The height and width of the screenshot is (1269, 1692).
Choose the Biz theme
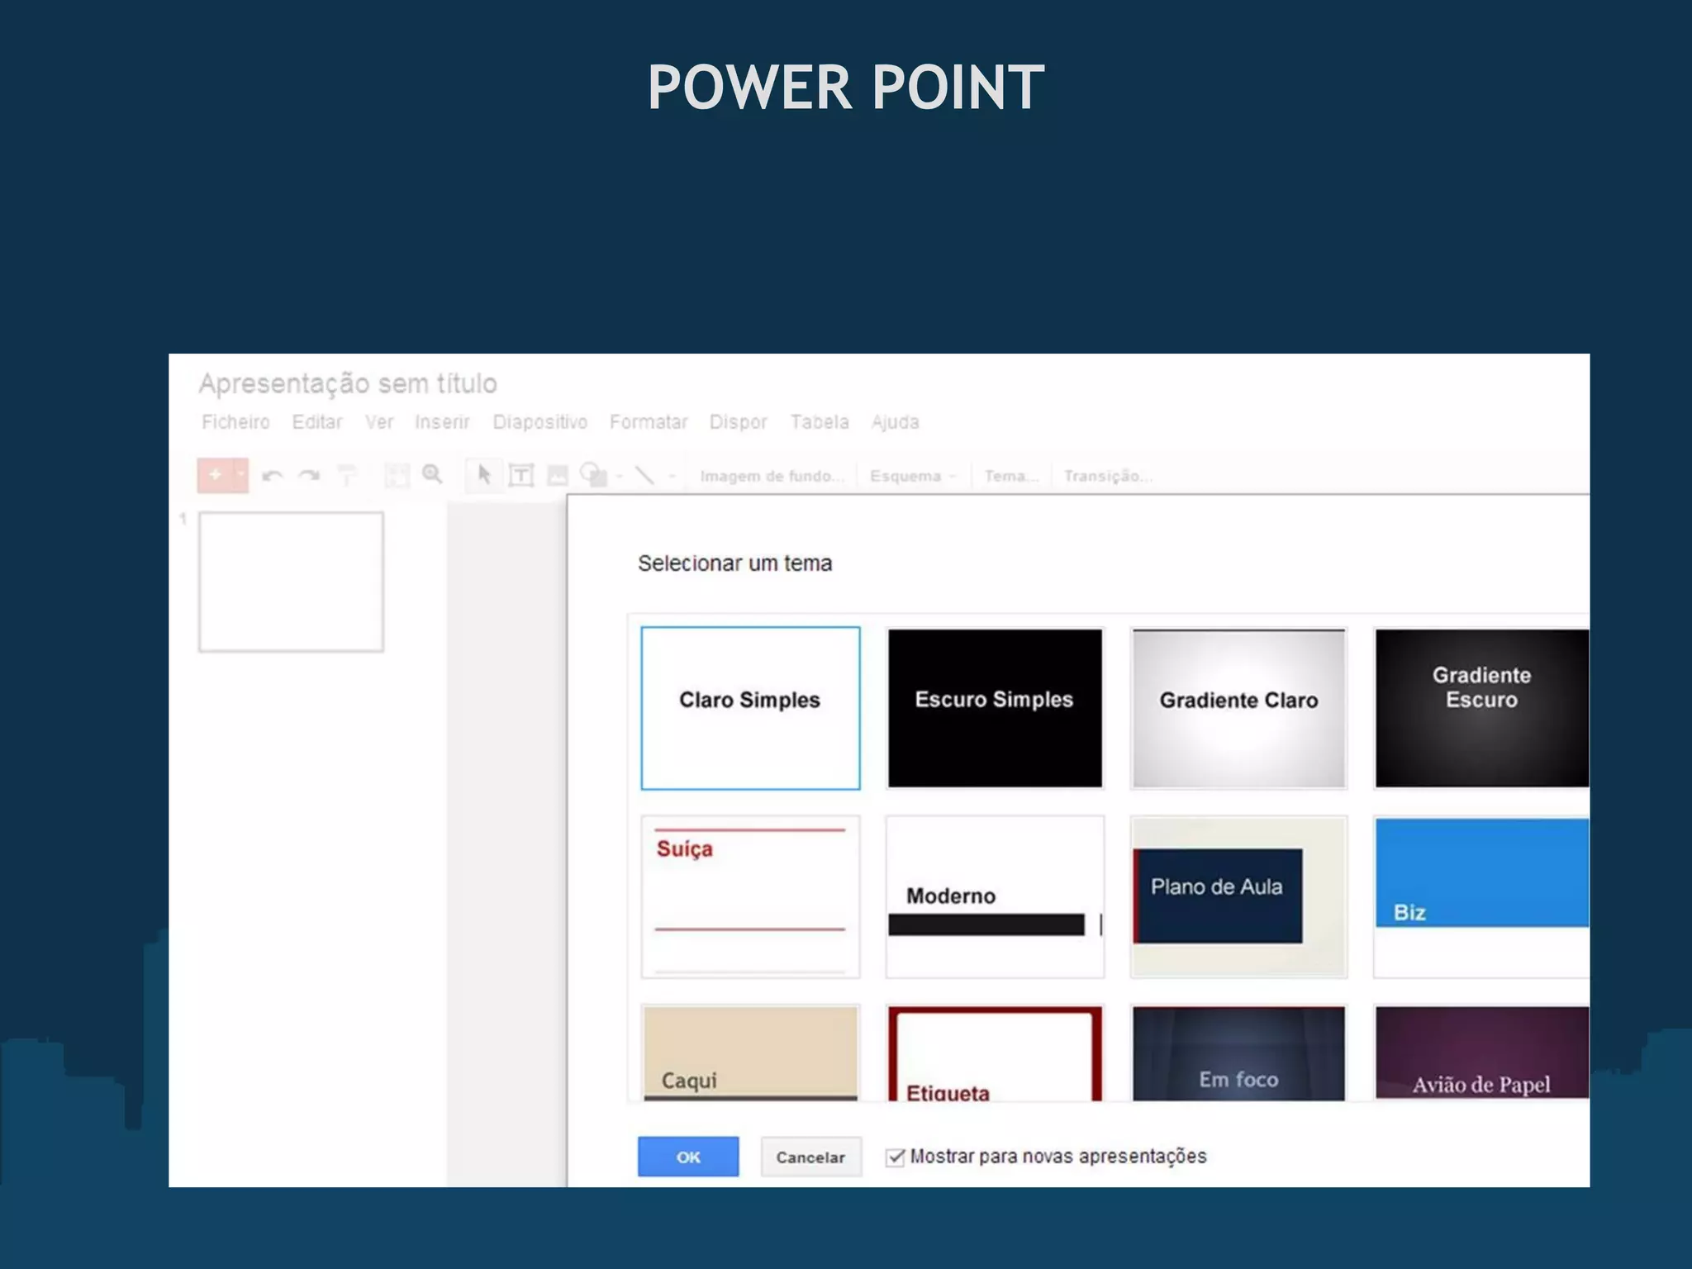[1482, 896]
